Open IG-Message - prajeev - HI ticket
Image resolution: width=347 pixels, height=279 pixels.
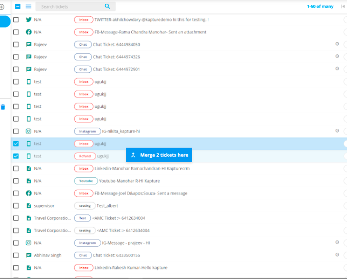tap(126, 243)
